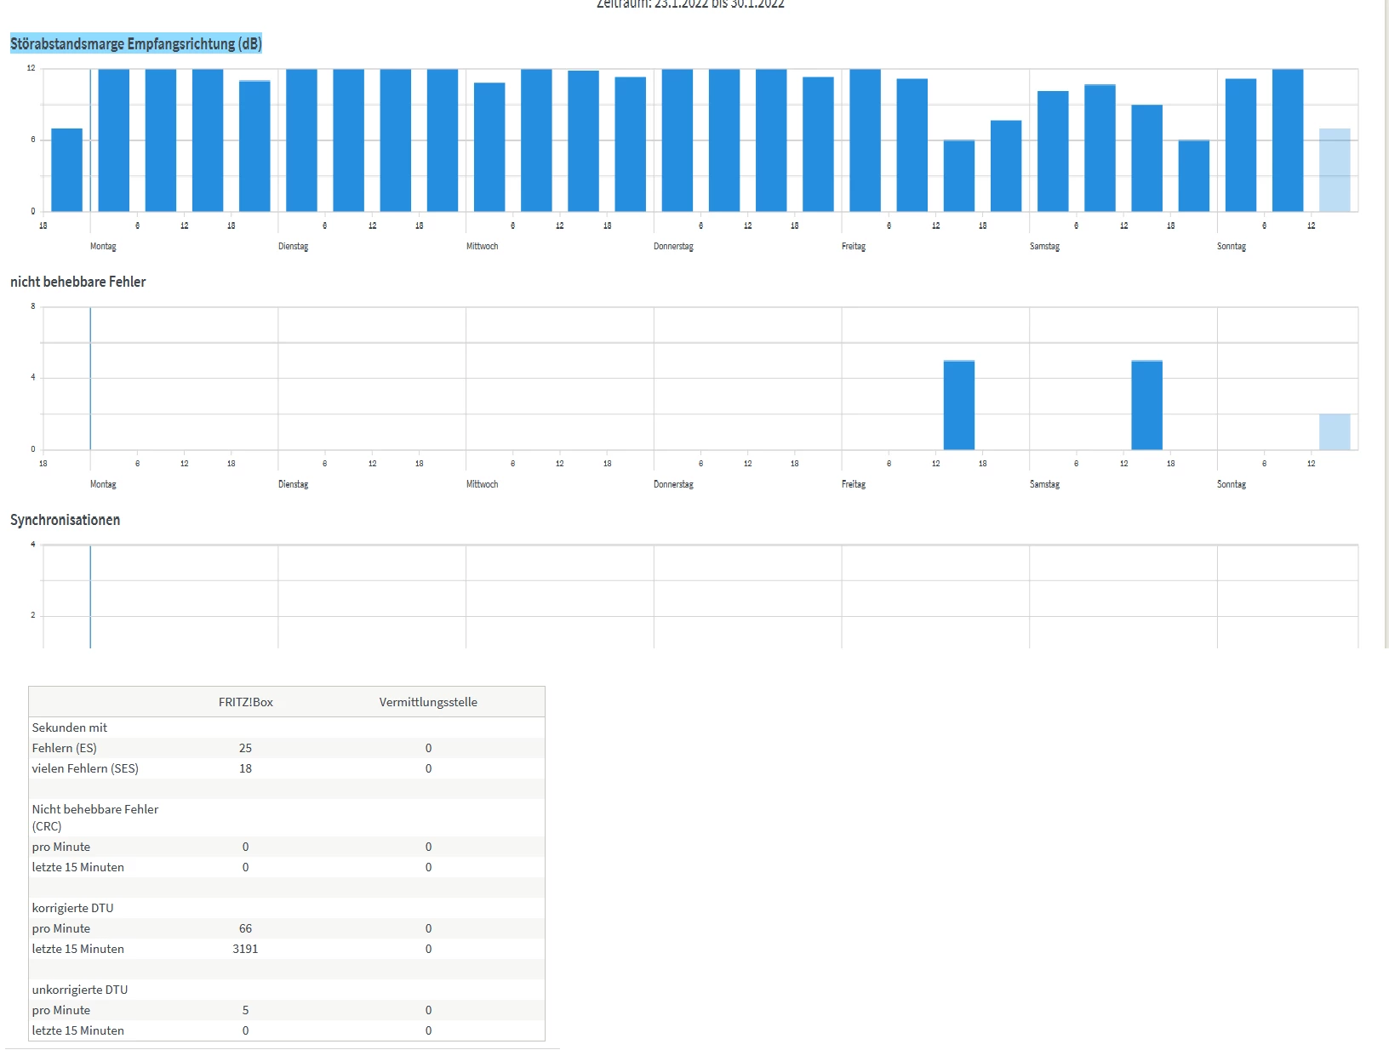Image resolution: width=1389 pixels, height=1050 pixels.
Task: Click the 18 value in vielen Fehlern (SES) row
Action: click(x=245, y=768)
